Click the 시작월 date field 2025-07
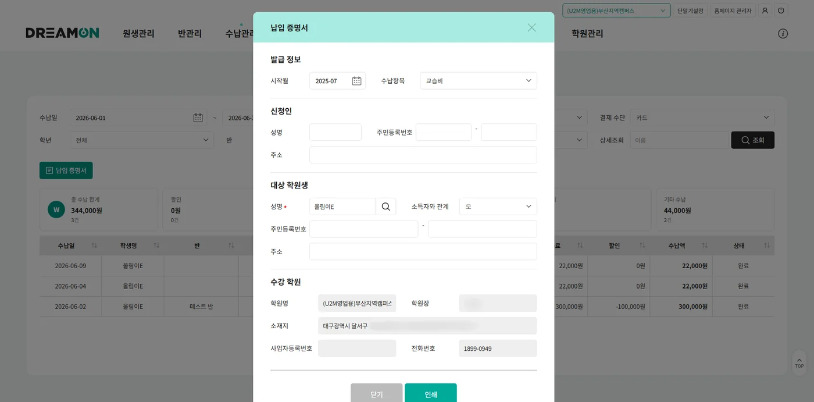This screenshot has width=814, height=402. [337, 81]
